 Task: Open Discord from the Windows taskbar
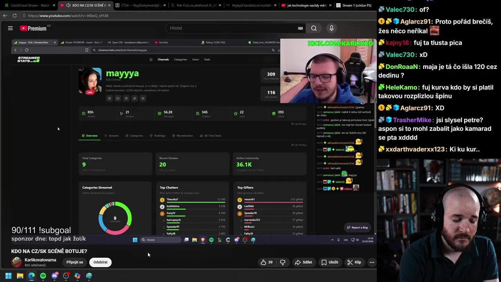[x=54, y=276]
